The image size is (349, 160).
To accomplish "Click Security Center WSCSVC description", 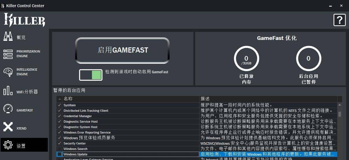I will pos(268,143).
